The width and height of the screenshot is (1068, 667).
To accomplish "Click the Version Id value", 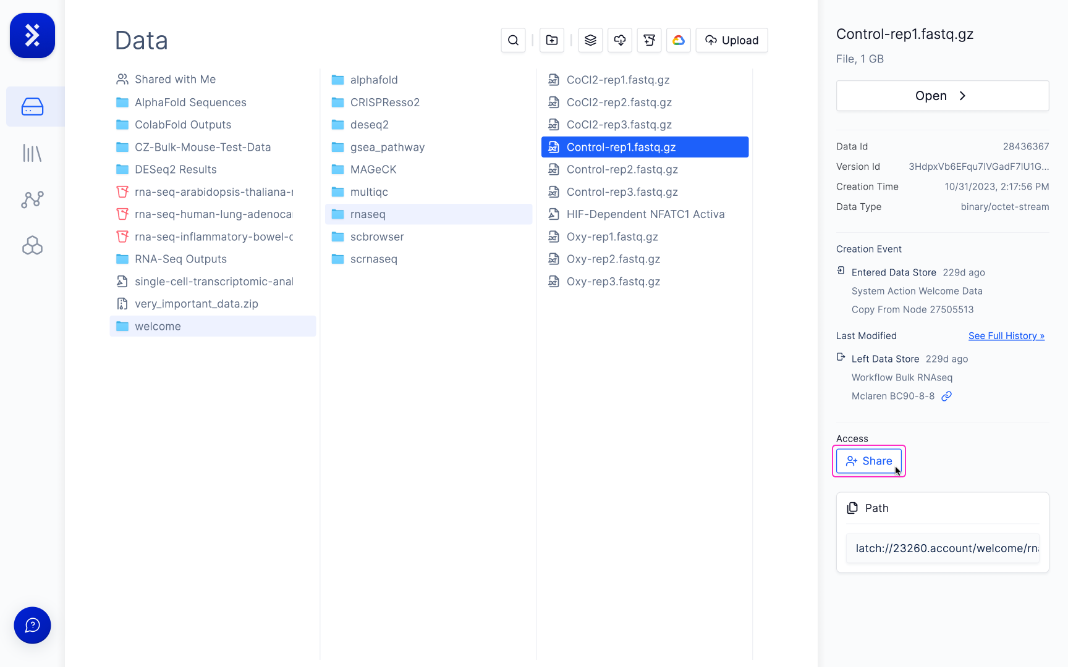I will 978,166.
